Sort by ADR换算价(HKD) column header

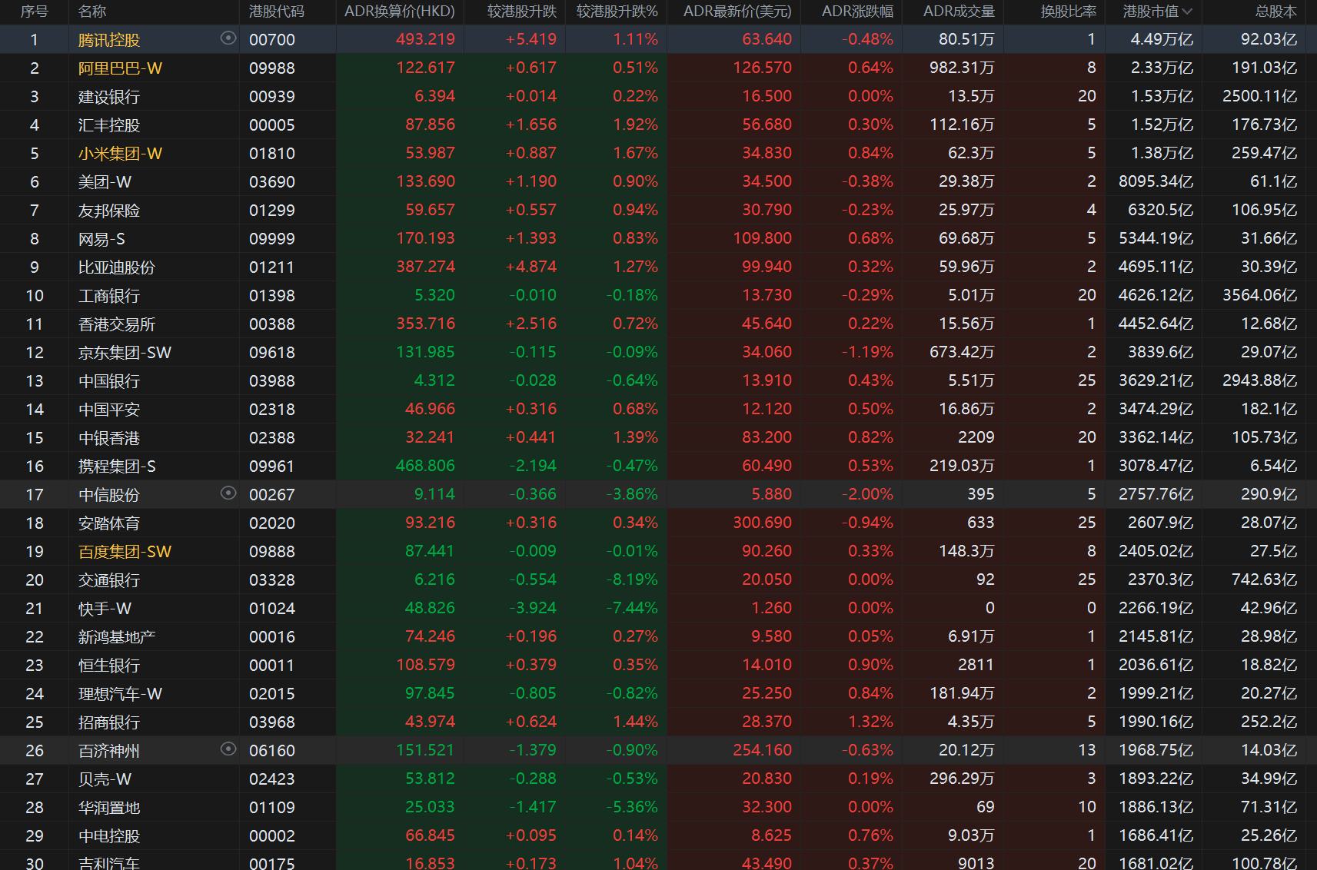[400, 12]
